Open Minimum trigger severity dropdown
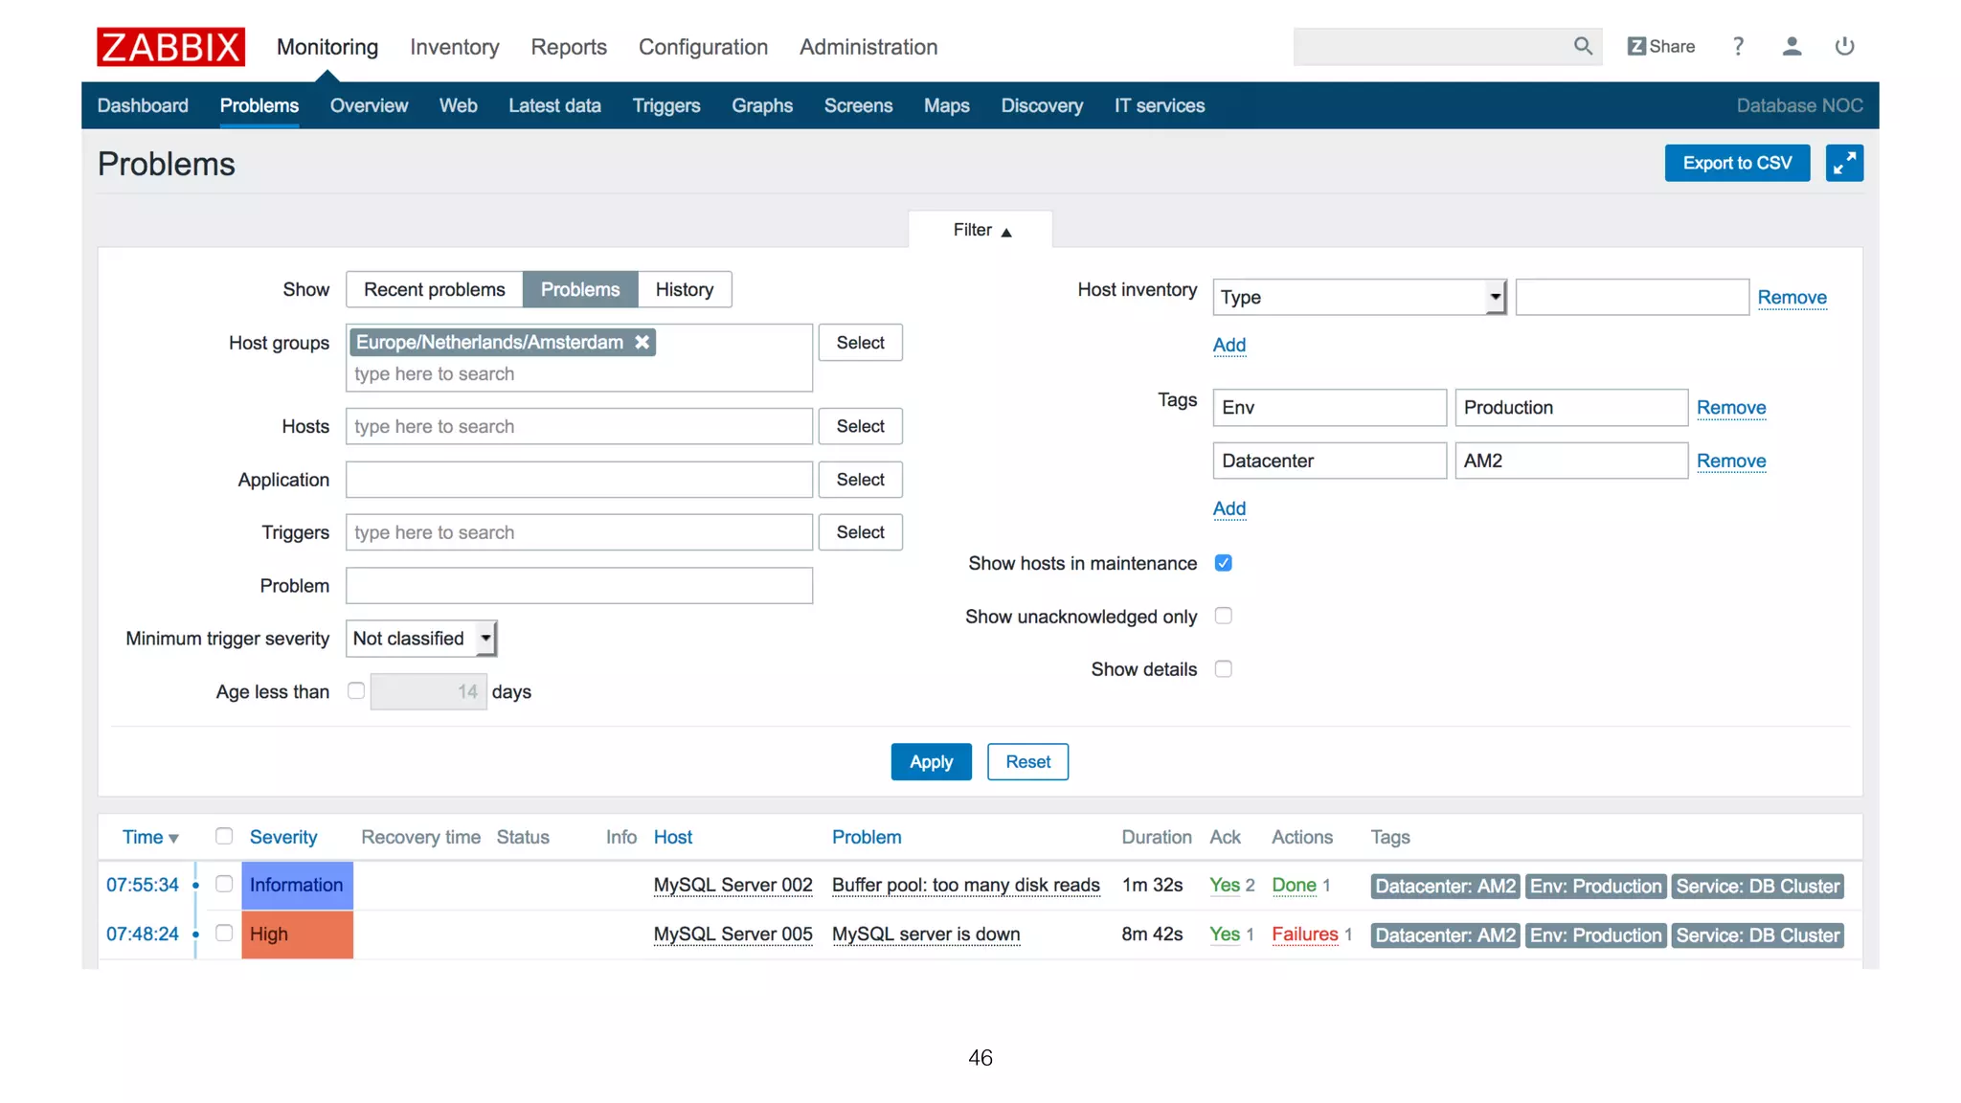Screen dimensions: 1961x1103 (420, 639)
